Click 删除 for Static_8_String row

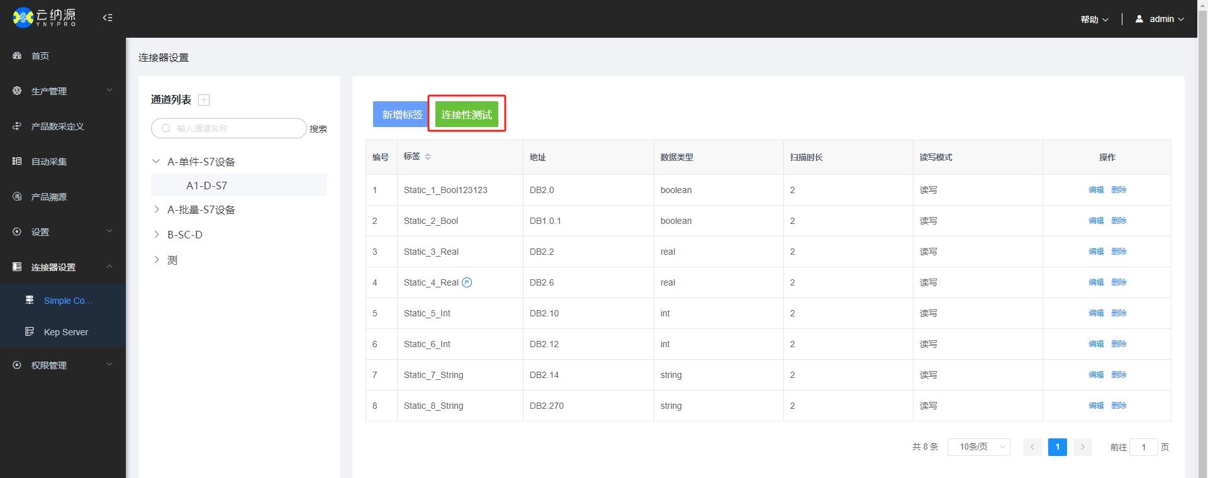(1119, 406)
